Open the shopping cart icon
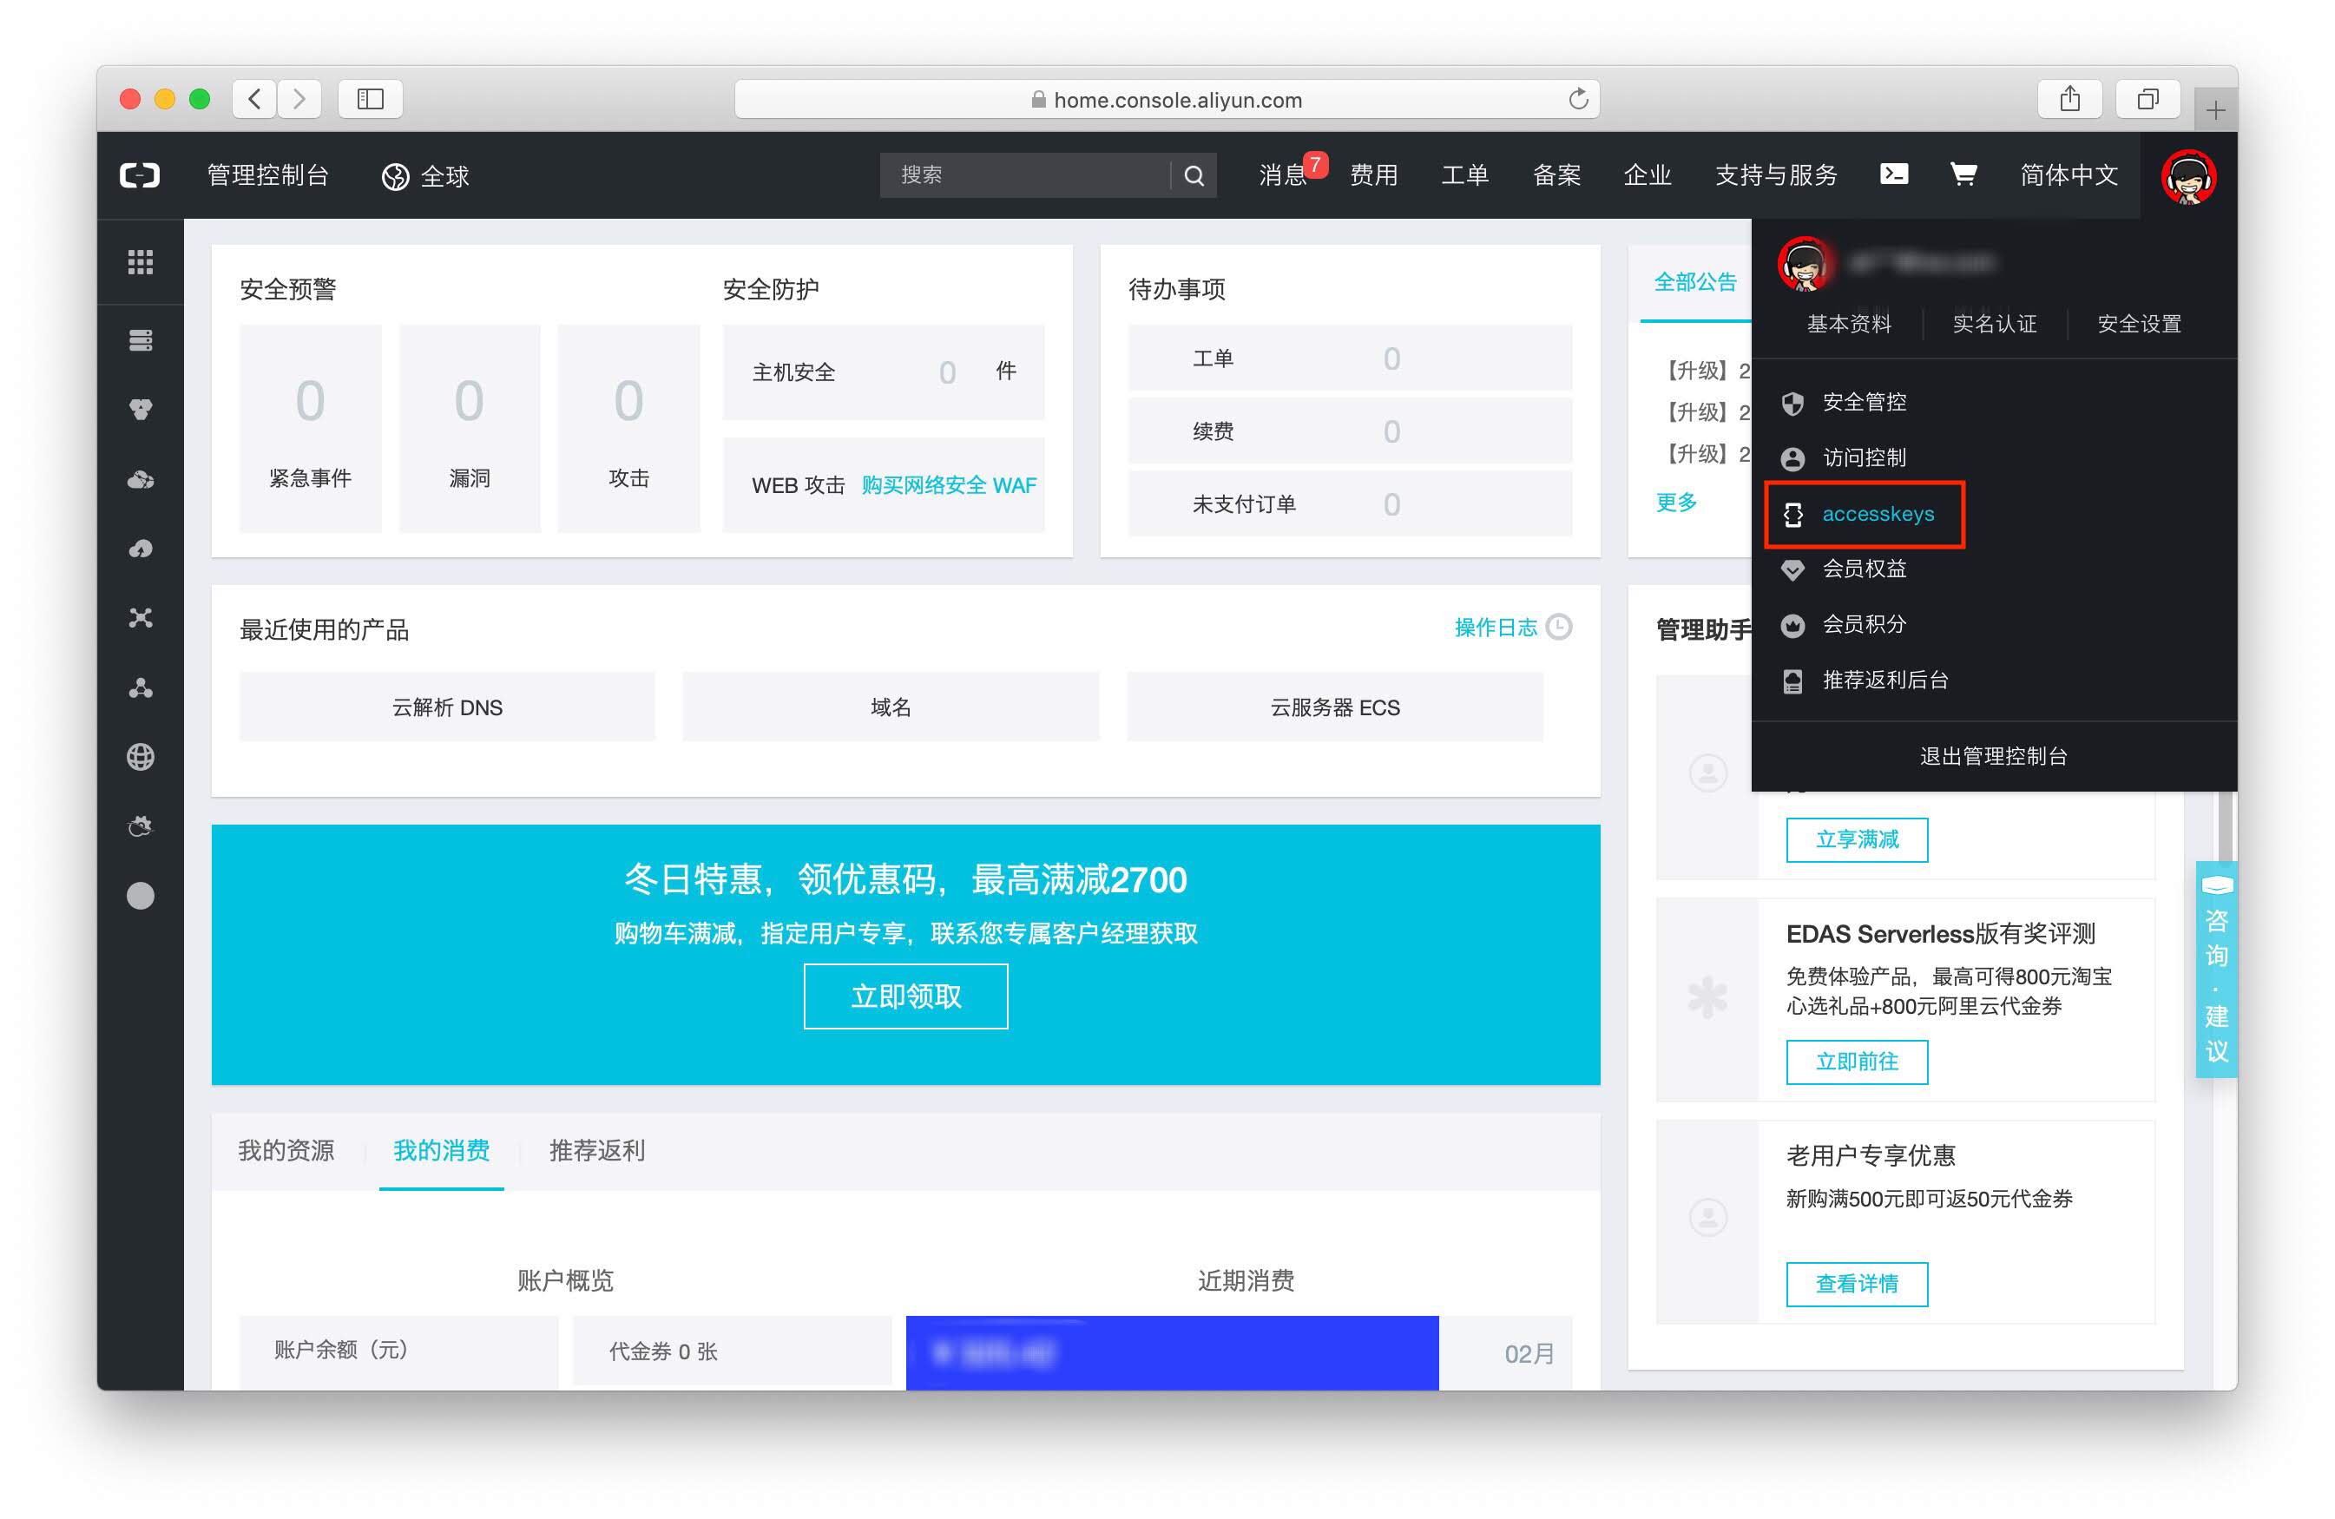 coord(1963,174)
